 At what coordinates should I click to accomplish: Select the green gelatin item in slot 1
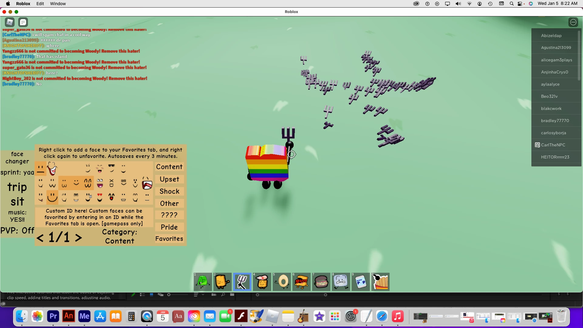click(203, 282)
